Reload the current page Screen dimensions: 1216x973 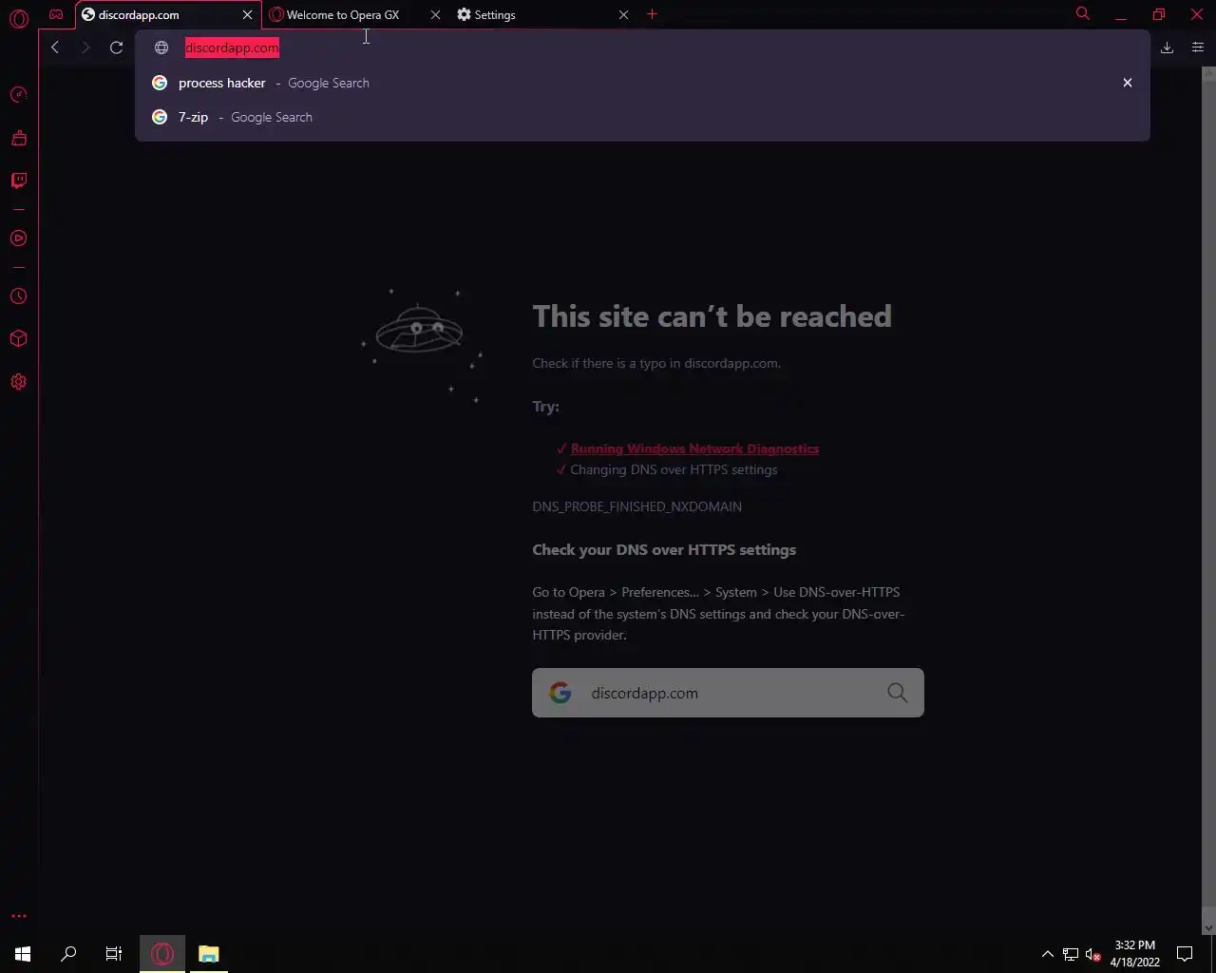pyautogui.click(x=116, y=48)
